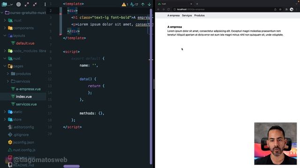300x168 pixels.
Task: Expand the produtos folder
Action: pos(8,74)
